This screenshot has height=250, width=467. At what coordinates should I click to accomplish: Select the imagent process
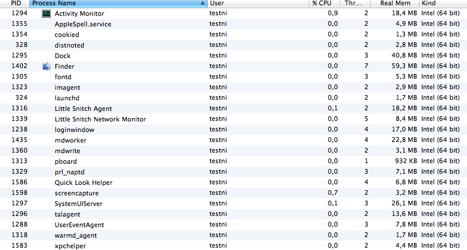[67, 87]
